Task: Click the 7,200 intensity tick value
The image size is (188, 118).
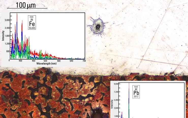Action: point(116,92)
